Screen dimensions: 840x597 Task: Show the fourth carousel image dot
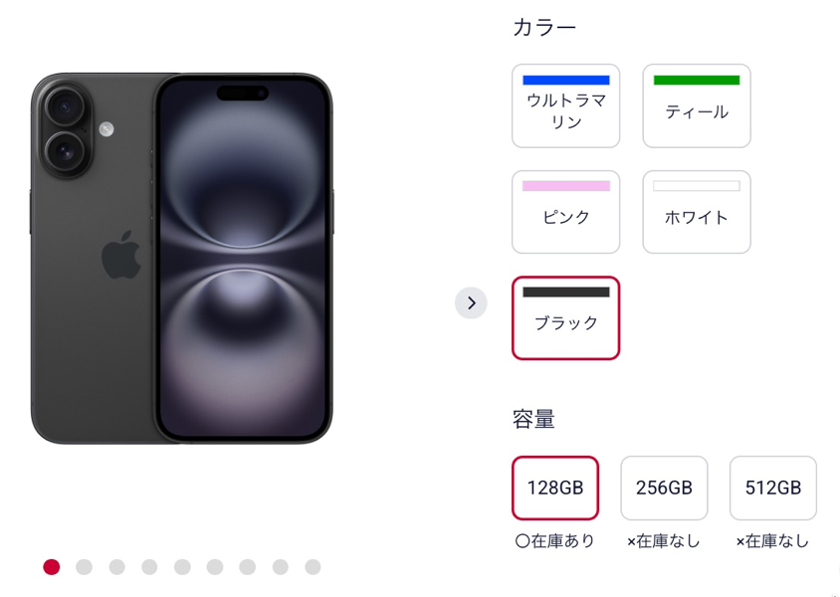tap(149, 567)
